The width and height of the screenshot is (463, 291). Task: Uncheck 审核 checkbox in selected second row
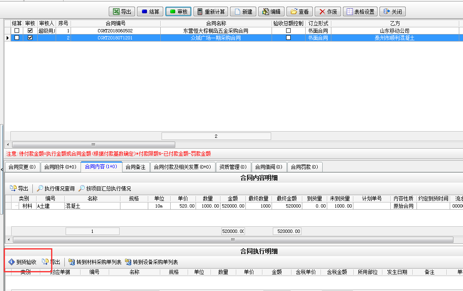coord(30,38)
